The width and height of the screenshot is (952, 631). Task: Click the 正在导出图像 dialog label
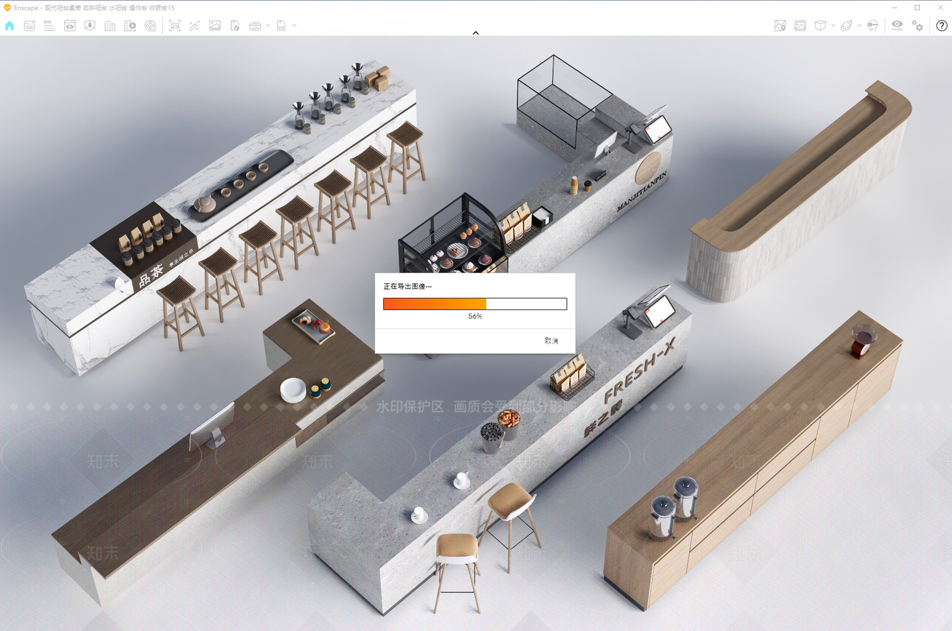tap(408, 286)
